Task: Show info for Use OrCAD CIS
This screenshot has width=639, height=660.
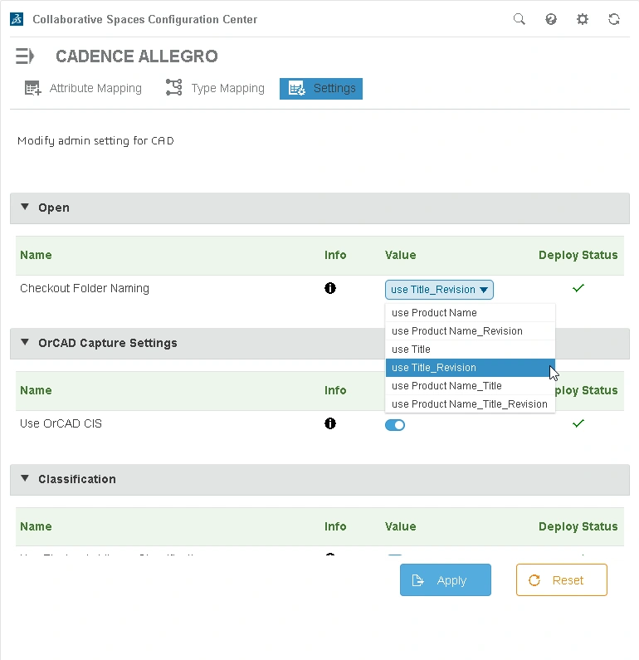Action: pyautogui.click(x=330, y=423)
